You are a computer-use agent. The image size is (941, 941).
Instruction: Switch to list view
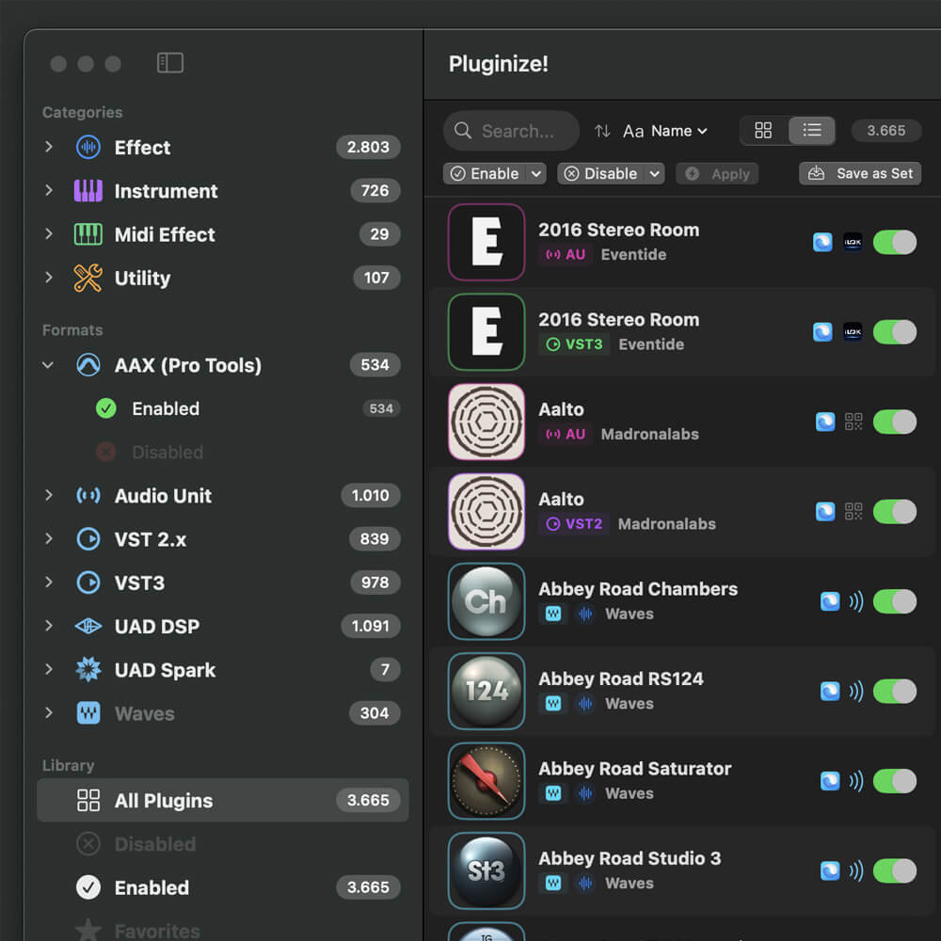coord(812,130)
